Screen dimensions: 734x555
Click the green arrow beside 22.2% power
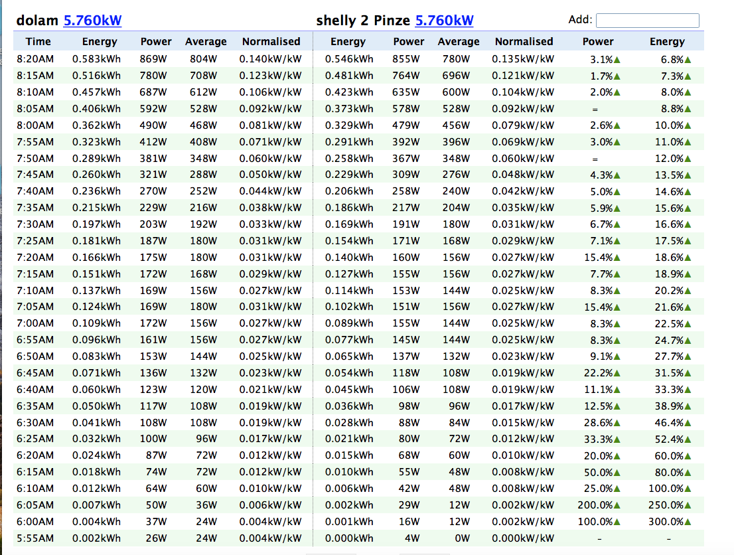point(617,374)
